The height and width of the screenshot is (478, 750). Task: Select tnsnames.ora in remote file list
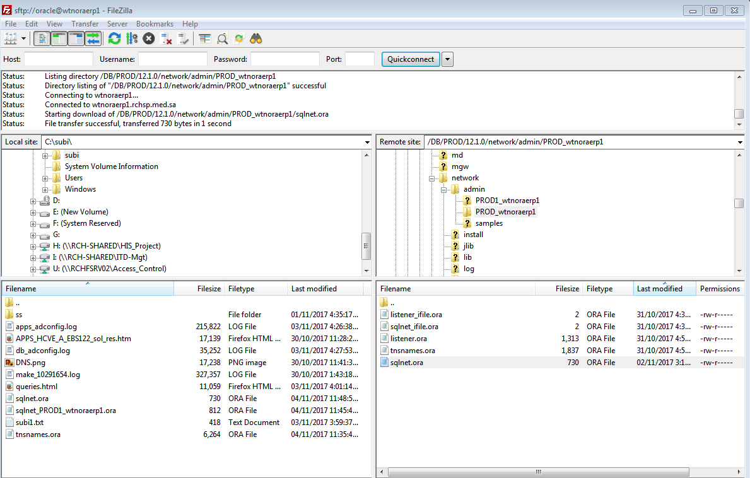coord(413,351)
